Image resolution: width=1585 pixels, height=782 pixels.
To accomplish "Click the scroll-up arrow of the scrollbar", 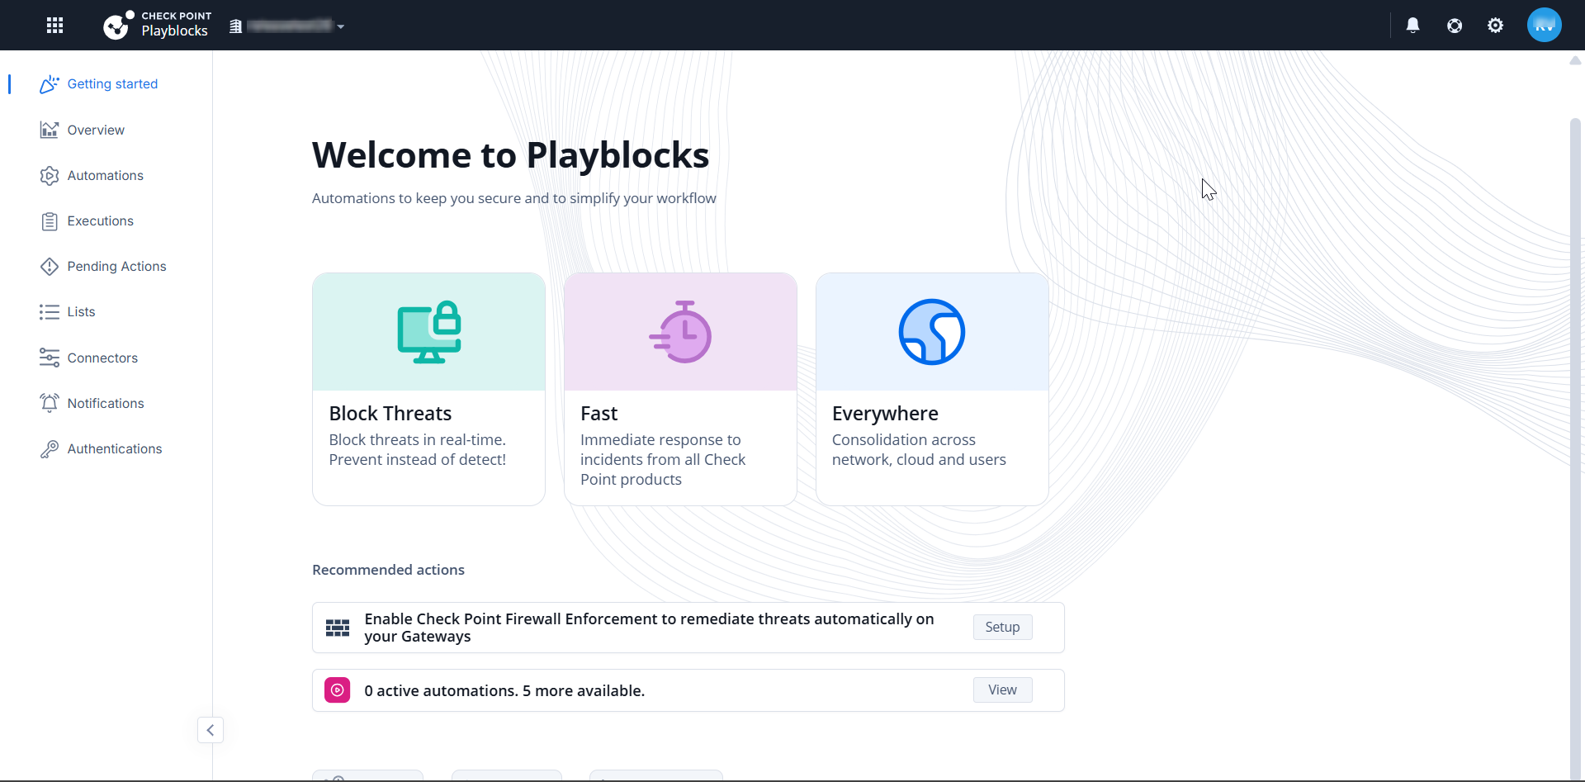I will point(1575,60).
